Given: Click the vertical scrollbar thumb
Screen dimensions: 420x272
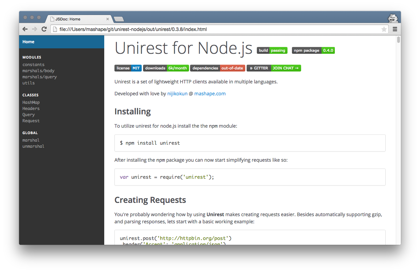Looking at the screenshot, I should pos(398,40).
